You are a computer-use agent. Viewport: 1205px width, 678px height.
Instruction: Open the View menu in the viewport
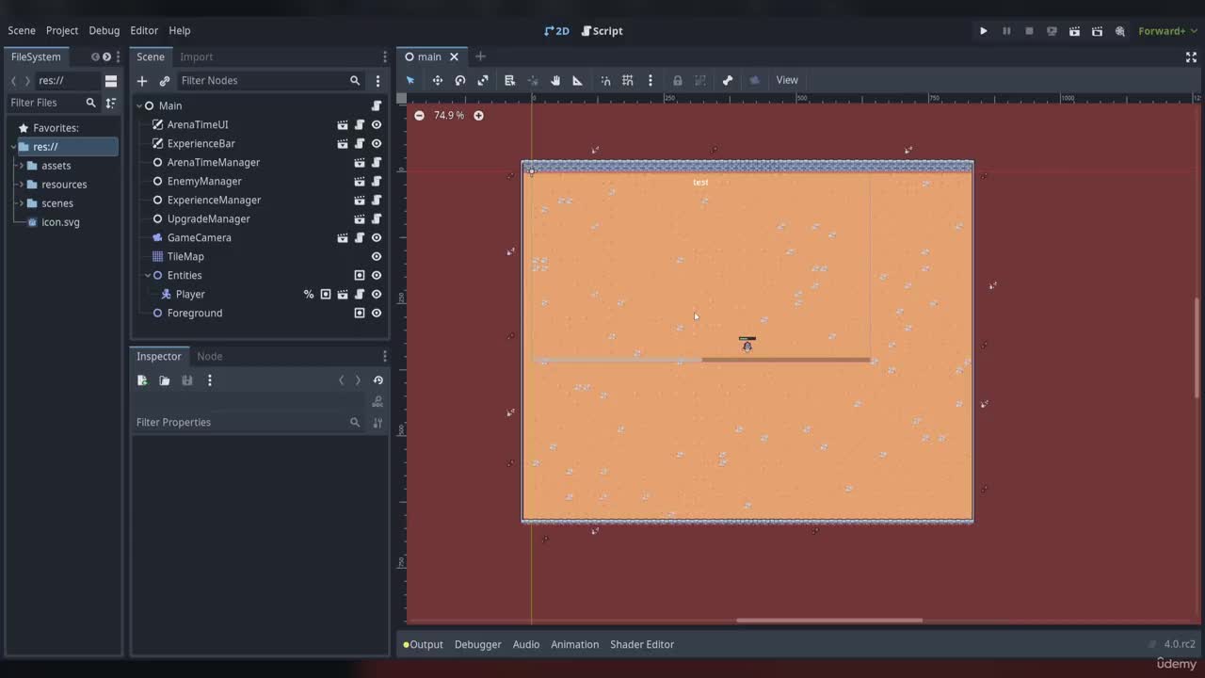point(787,80)
